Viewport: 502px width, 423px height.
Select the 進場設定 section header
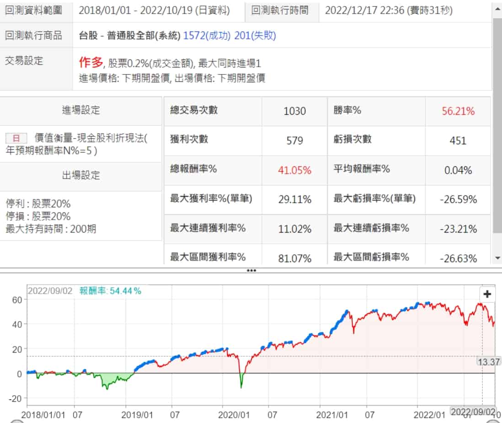pos(81,110)
